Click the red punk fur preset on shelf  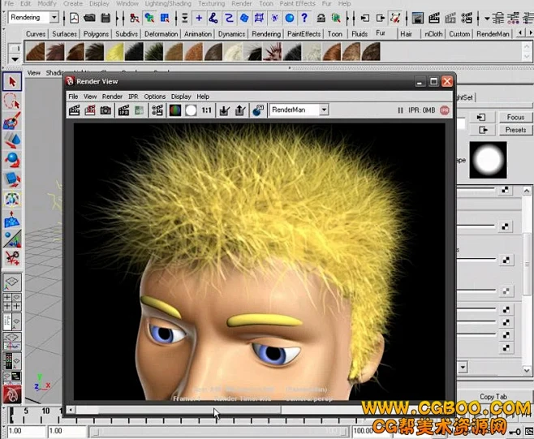273,52
